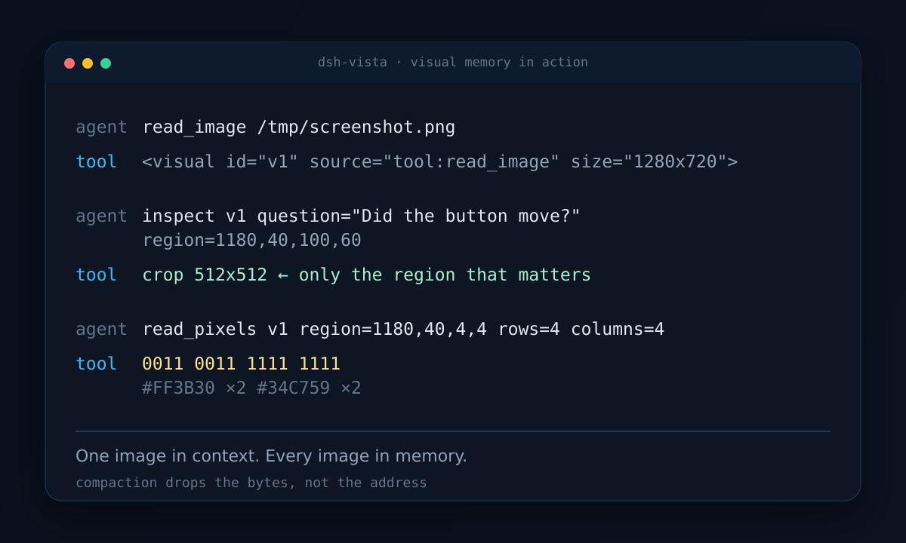This screenshot has height=543, width=906.
Task: Click the agent label beside inspect v1
Action: click(x=101, y=216)
